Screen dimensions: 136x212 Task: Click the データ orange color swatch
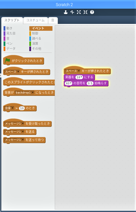pos(5,49)
